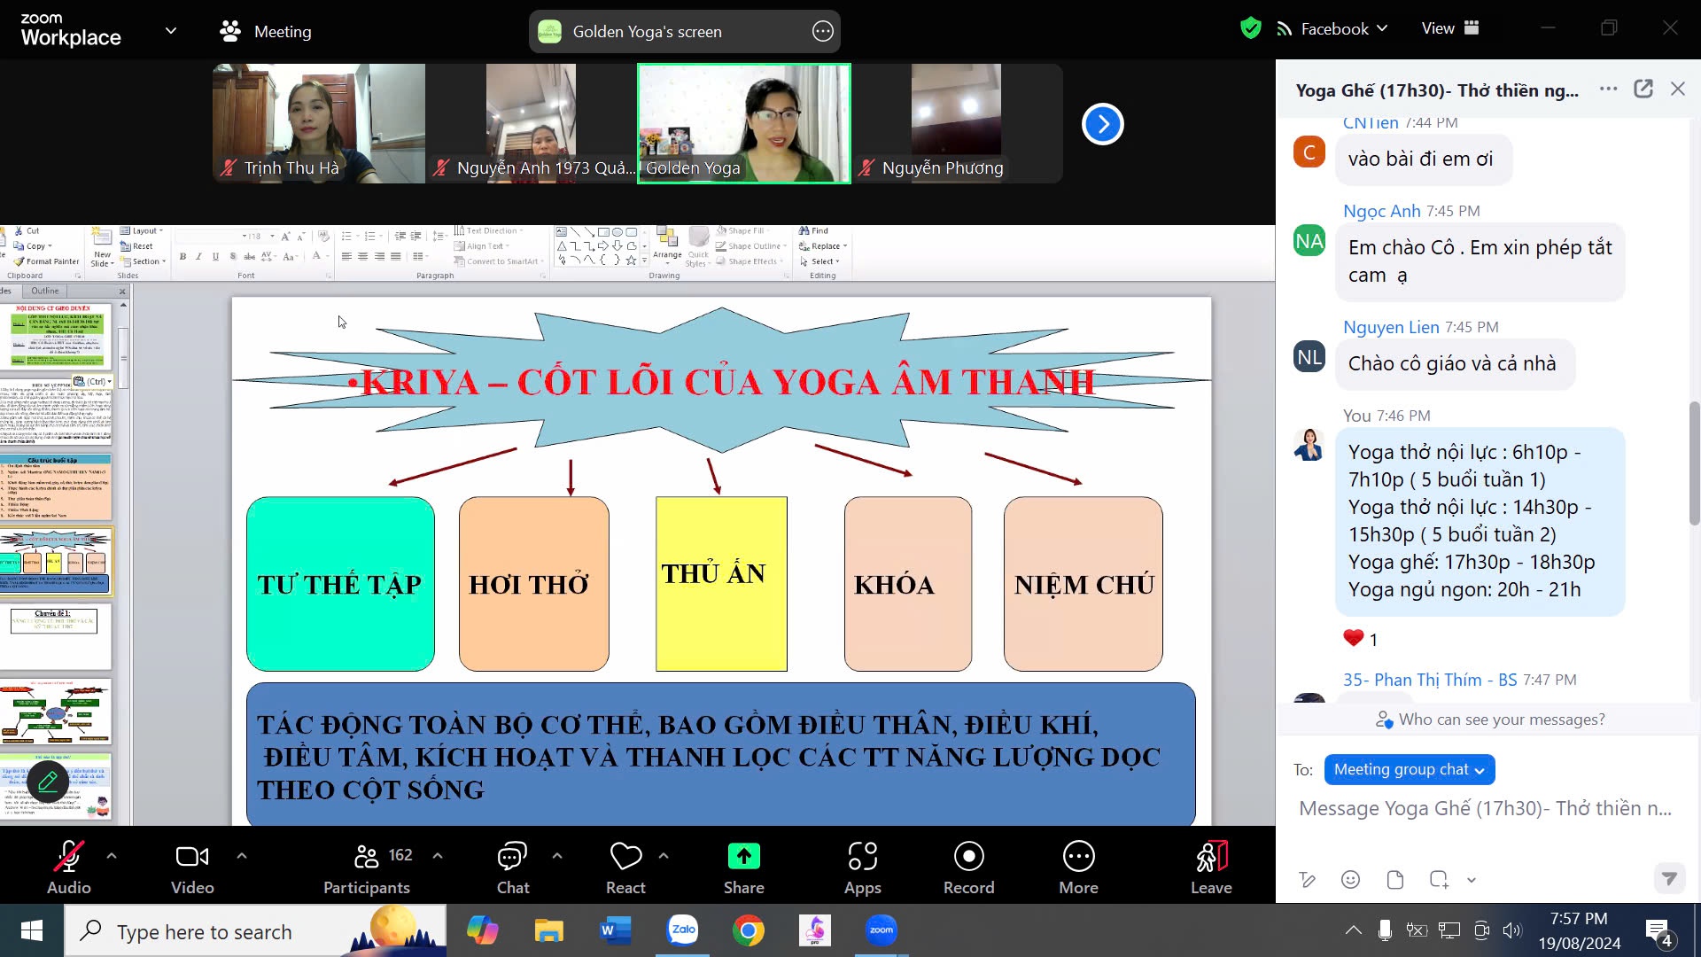The image size is (1701, 957).
Task: Click the green Share screen button
Action: [x=744, y=868]
